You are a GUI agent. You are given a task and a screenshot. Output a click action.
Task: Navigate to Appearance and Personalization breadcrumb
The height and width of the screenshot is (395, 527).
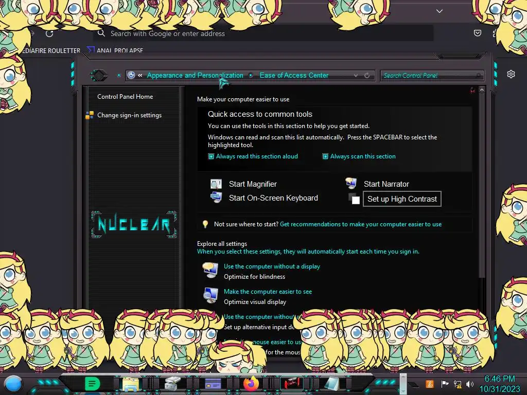pyautogui.click(x=195, y=75)
